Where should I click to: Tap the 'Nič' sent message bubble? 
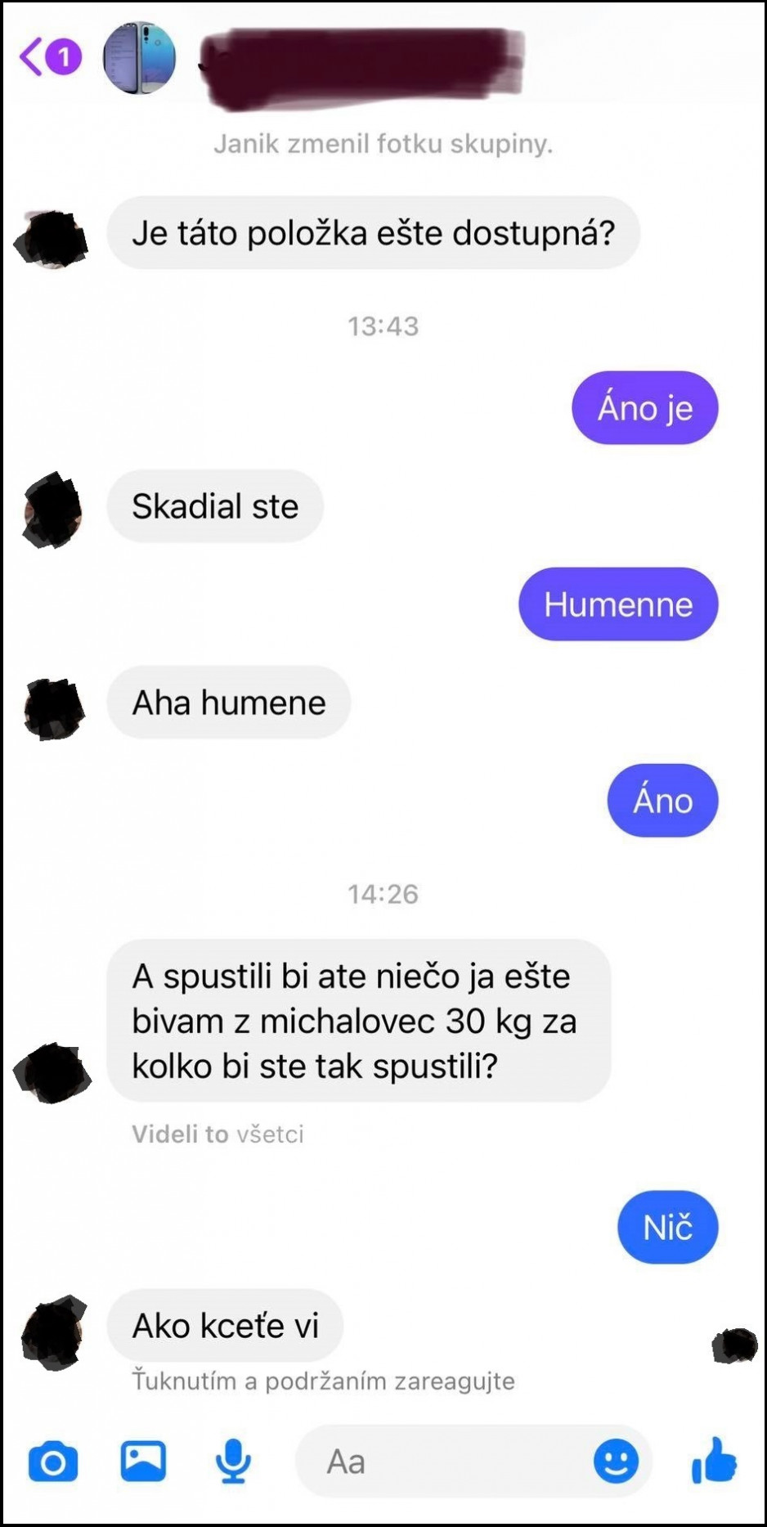667,1228
